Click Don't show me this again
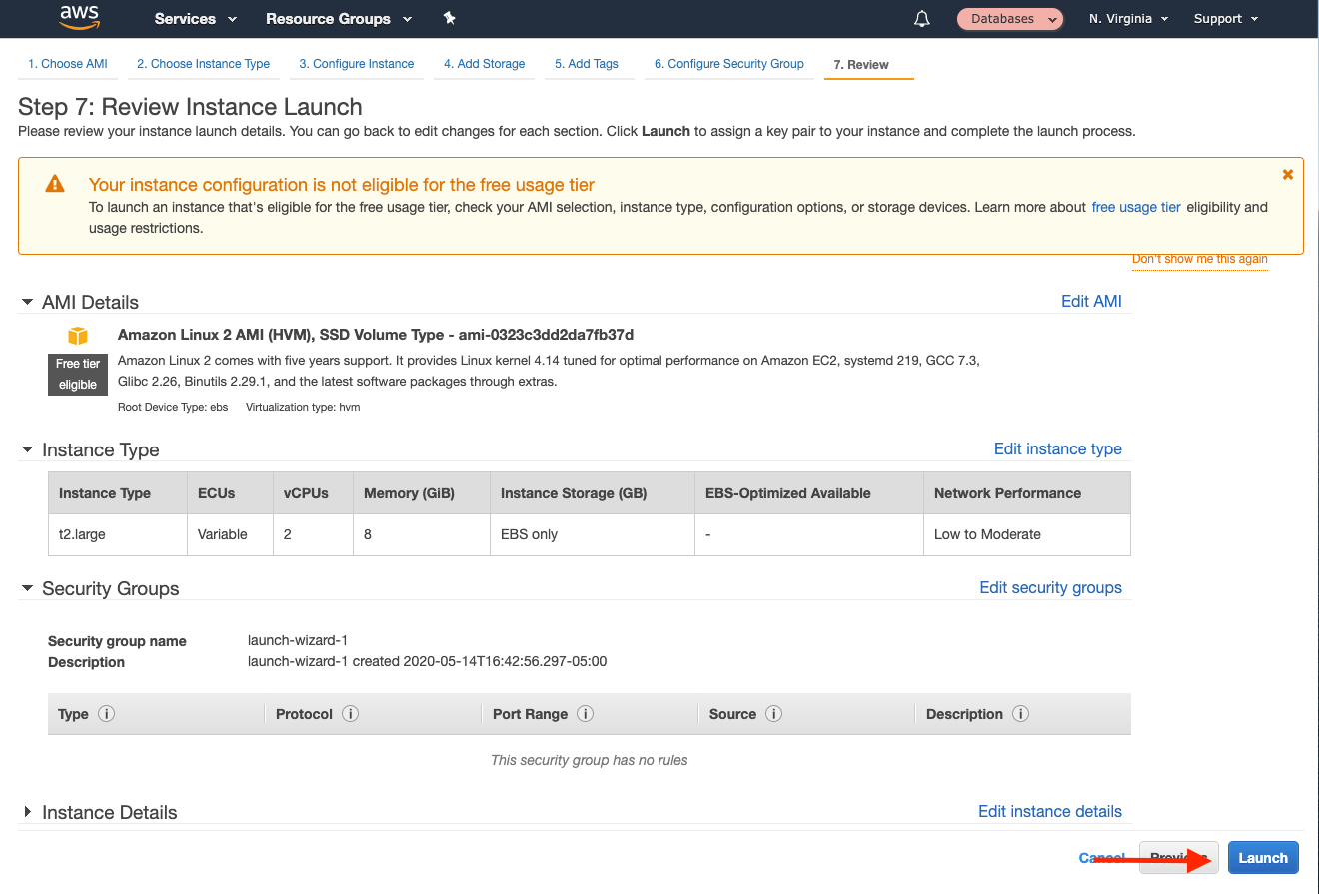Image resolution: width=1319 pixels, height=894 pixels. coord(1199,259)
